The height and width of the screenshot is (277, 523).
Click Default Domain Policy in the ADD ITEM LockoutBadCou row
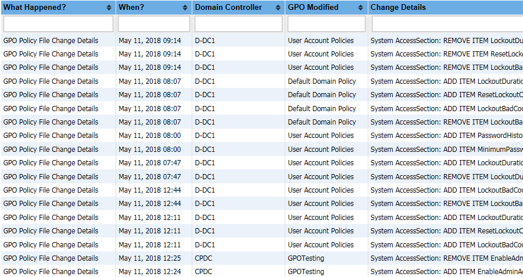[322, 109]
